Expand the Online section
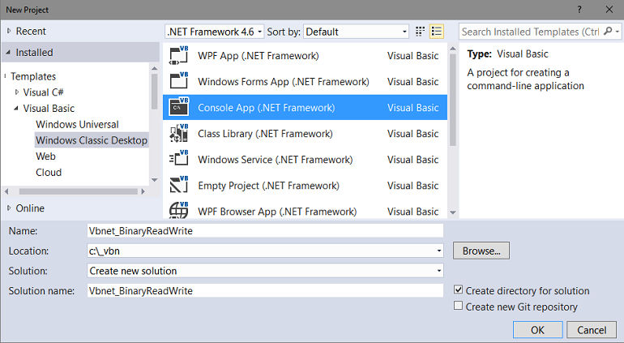The width and height of the screenshot is (624, 343). [9, 208]
